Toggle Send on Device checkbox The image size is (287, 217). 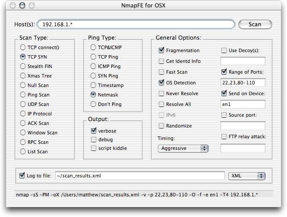point(224,93)
